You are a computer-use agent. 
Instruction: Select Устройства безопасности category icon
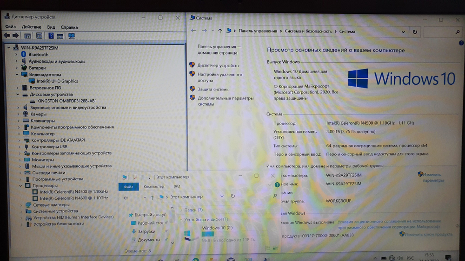[x=29, y=224]
